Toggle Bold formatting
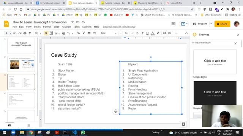 137,33
